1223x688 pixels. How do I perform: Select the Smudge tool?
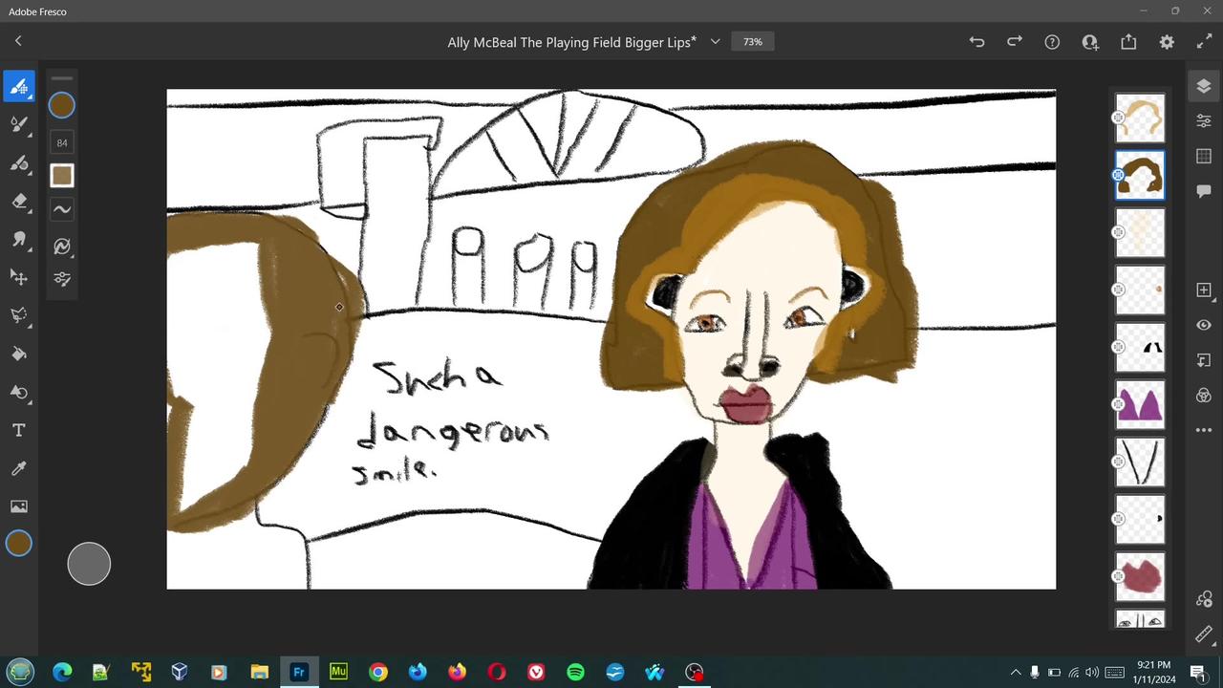point(18,239)
